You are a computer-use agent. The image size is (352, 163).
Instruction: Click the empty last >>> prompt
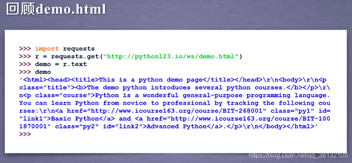coord(25,134)
